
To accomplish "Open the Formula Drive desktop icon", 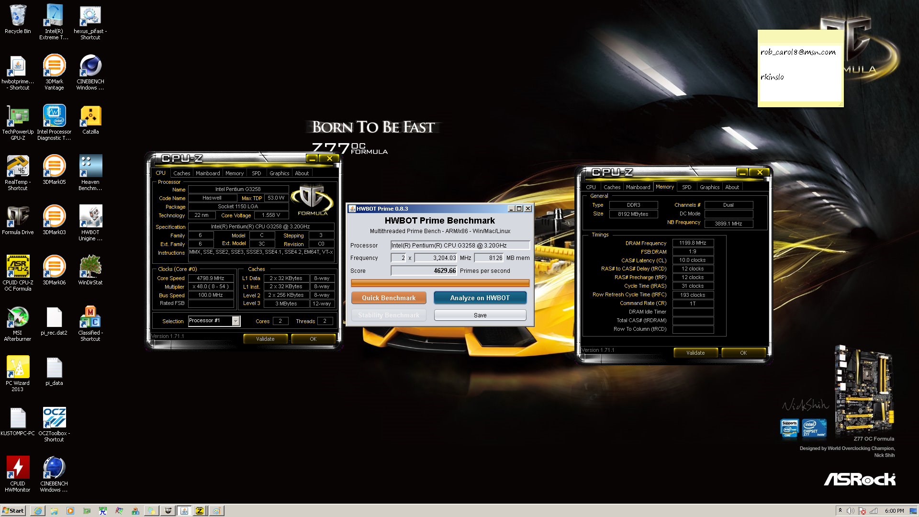I will pyautogui.click(x=18, y=220).
